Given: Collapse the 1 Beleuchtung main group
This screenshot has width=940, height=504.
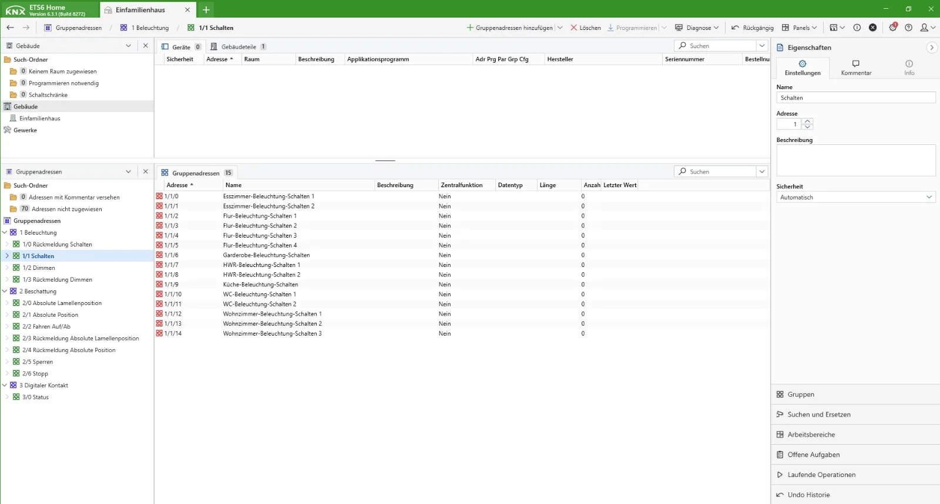Looking at the screenshot, I should [x=5, y=232].
